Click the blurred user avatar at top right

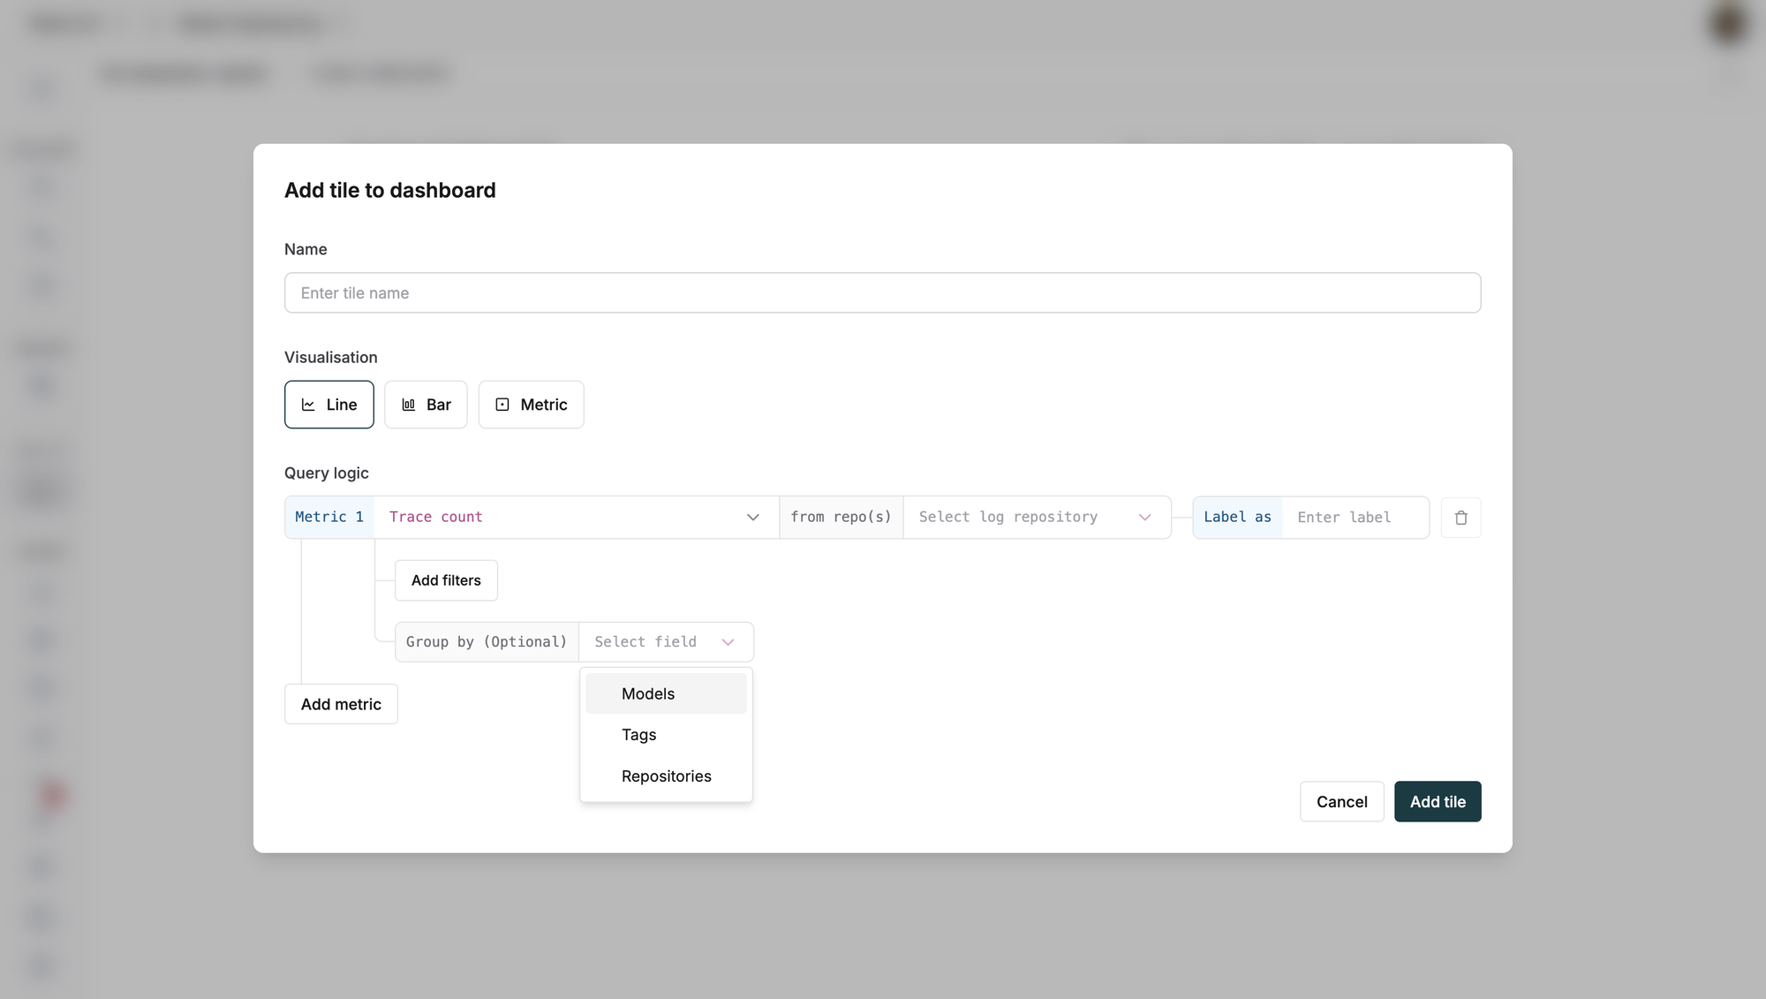click(1727, 23)
